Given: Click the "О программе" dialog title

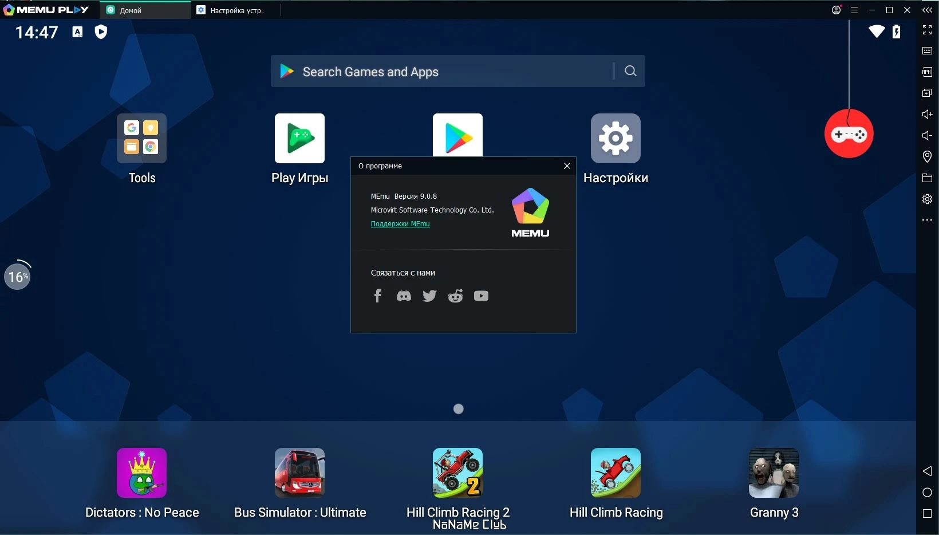Looking at the screenshot, I should click(380, 166).
